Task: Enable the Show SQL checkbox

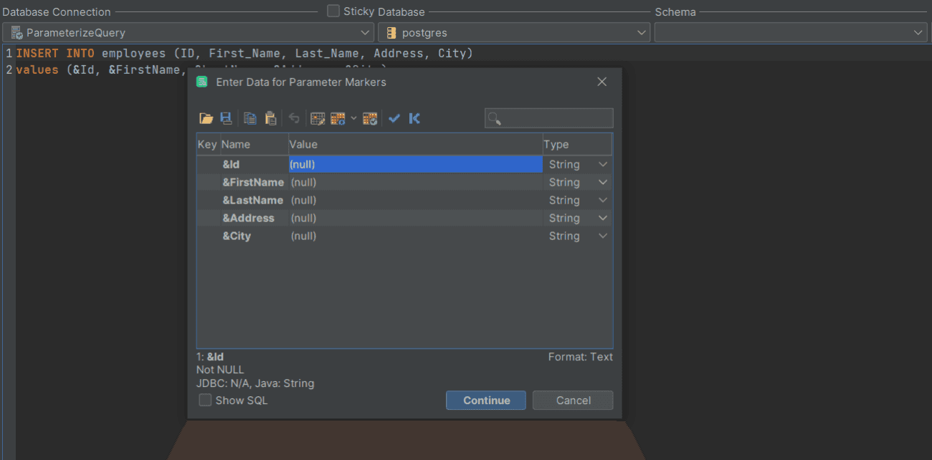Action: [205, 401]
